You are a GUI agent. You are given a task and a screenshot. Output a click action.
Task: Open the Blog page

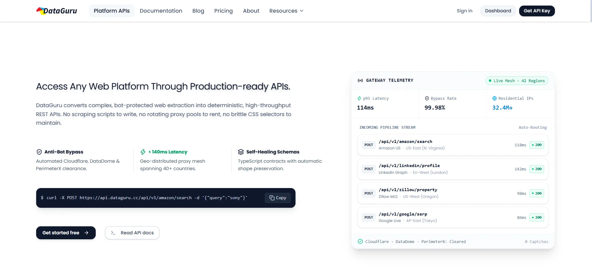pyautogui.click(x=198, y=11)
